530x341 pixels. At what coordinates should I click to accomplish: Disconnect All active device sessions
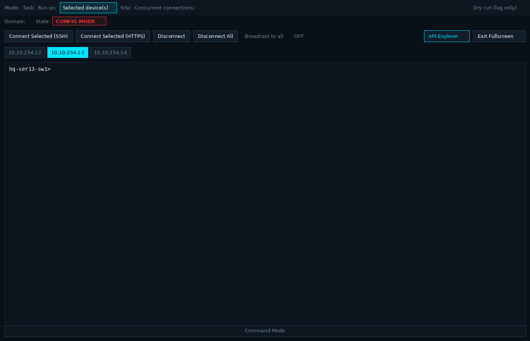pos(215,36)
